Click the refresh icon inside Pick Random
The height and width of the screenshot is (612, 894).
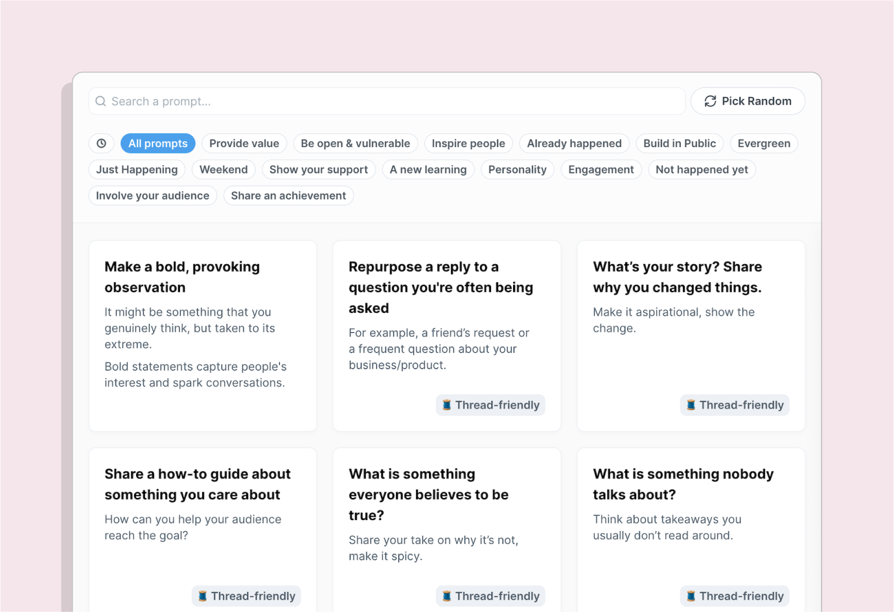[x=711, y=101]
